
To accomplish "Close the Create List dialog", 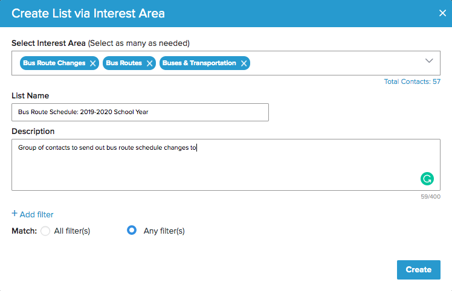I will tap(442, 13).
